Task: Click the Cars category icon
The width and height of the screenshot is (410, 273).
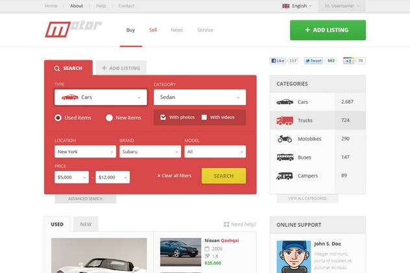Action: pyautogui.click(x=285, y=102)
